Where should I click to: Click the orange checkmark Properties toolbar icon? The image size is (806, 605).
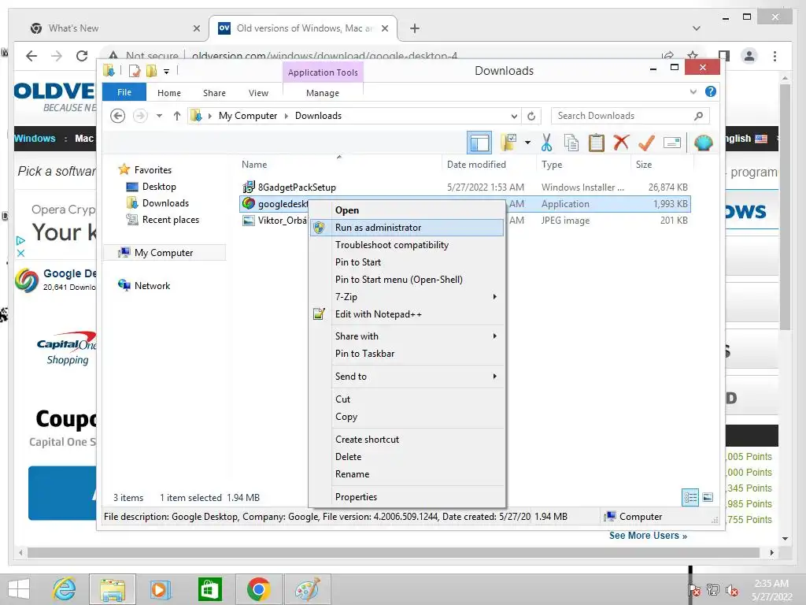coord(646,143)
